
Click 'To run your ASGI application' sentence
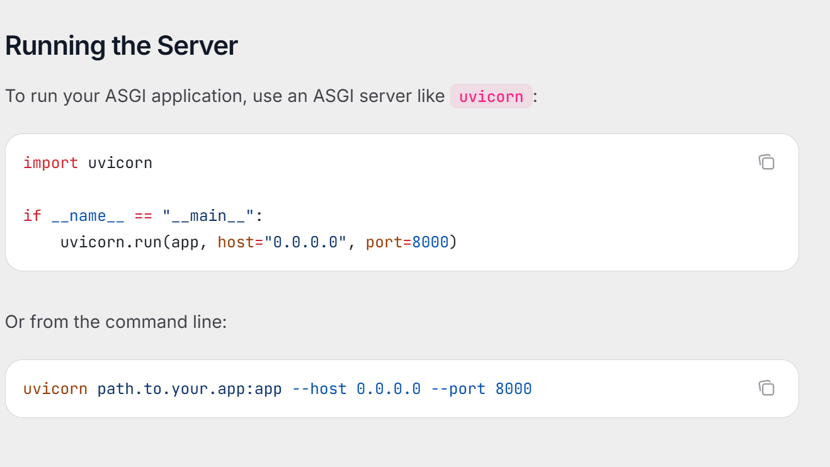tap(271, 96)
